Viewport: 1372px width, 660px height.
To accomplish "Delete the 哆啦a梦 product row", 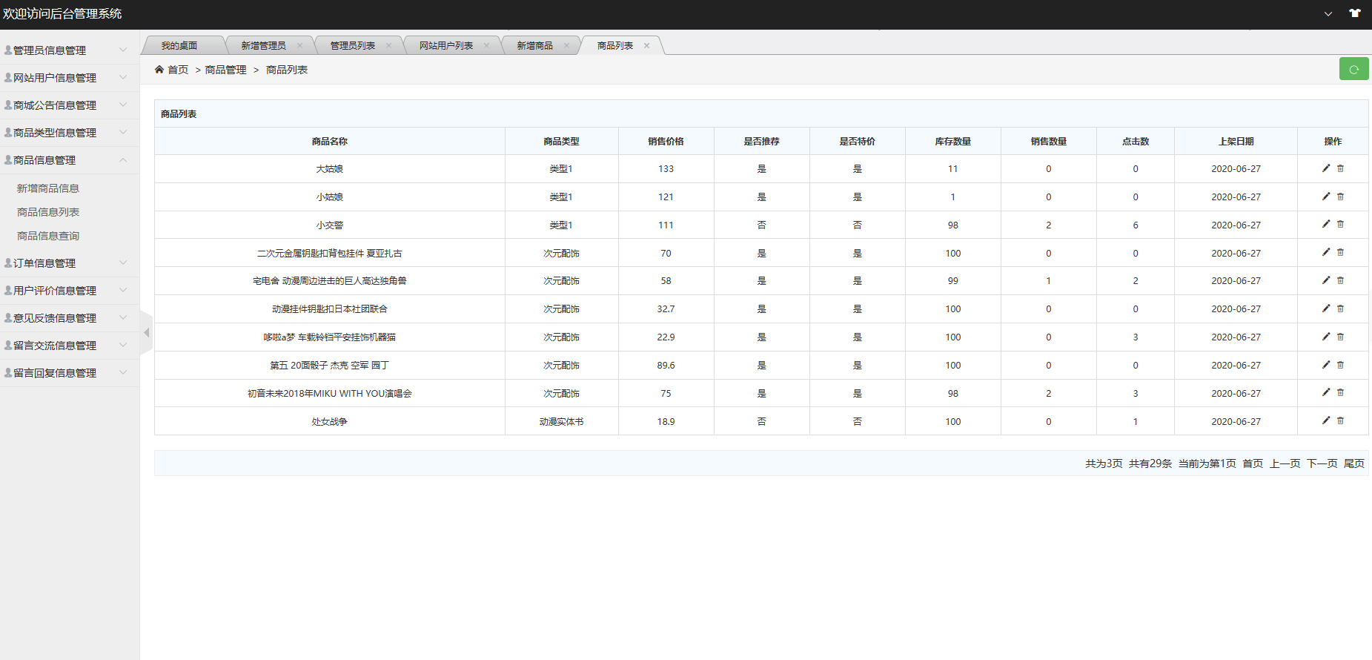I will tap(1340, 337).
